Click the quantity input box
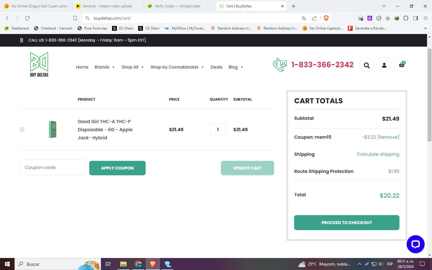Image resolution: width=432 pixels, height=270 pixels. coord(218,130)
